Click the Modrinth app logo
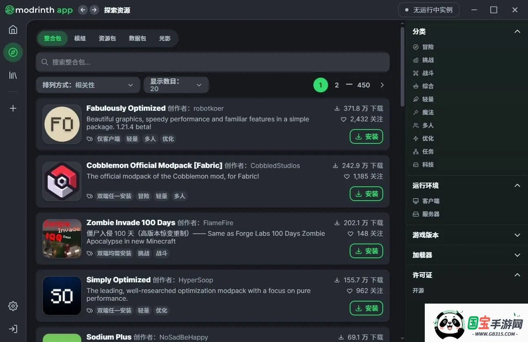528x342 pixels. tap(39, 10)
